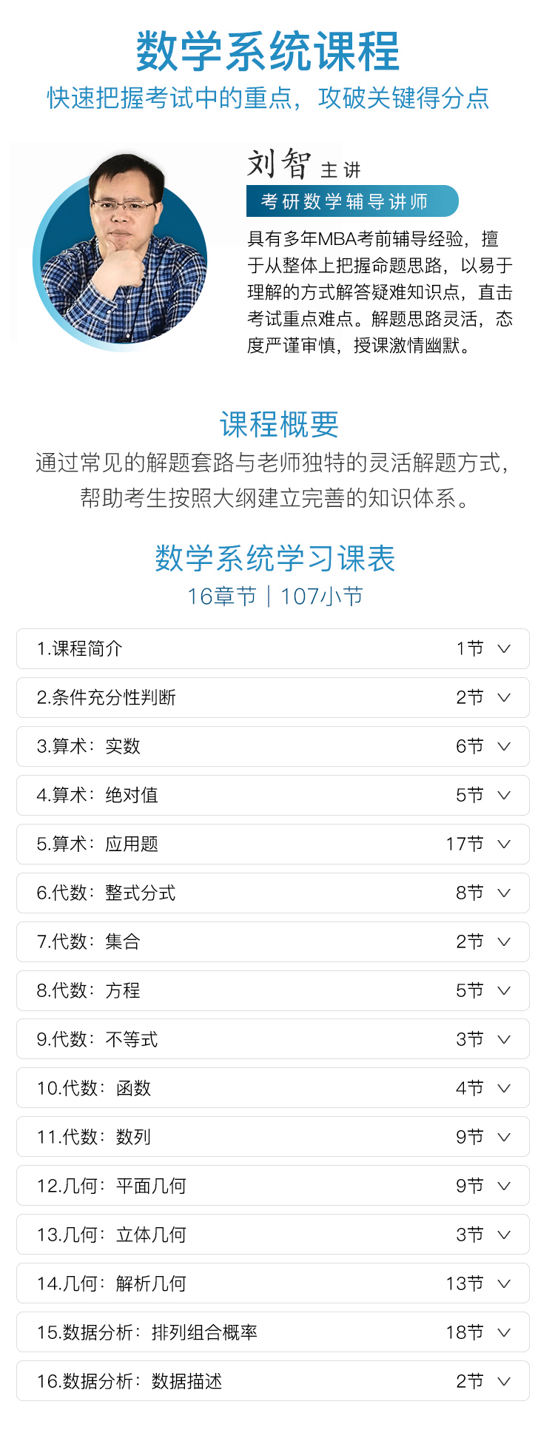This screenshot has width=555, height=1447.
Task: Expand 15.数据分析：排列组合概率 chevron
Action: click(x=504, y=1333)
